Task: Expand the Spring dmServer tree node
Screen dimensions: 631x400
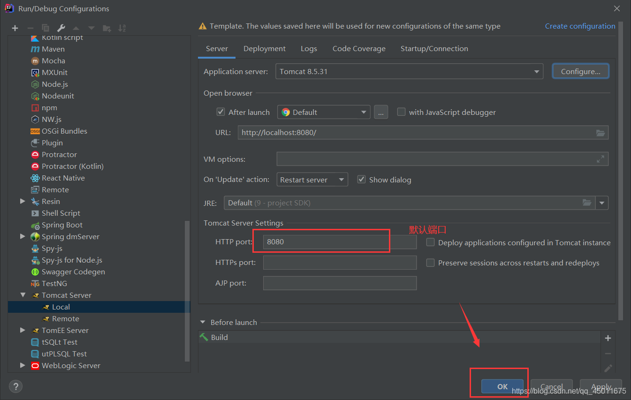Action: [23, 236]
